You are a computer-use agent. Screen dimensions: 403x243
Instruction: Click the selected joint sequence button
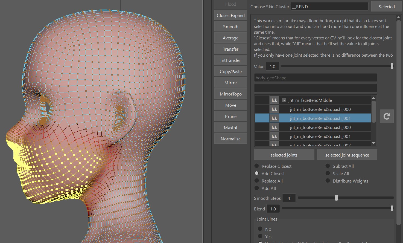pos(347,155)
